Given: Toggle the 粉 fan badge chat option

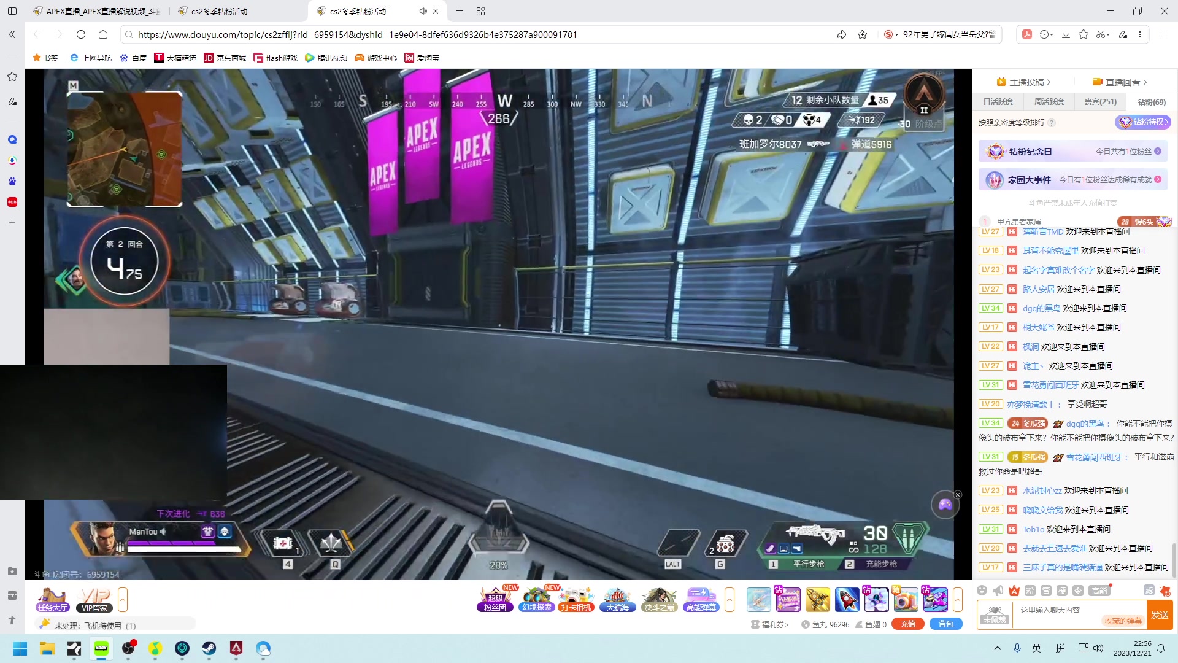Looking at the screenshot, I should tap(1030, 591).
